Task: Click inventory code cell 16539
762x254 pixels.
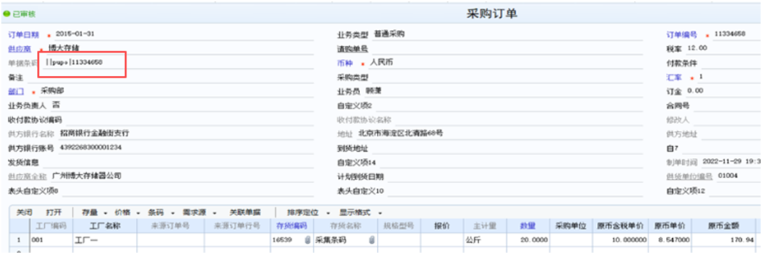Action: pos(292,240)
